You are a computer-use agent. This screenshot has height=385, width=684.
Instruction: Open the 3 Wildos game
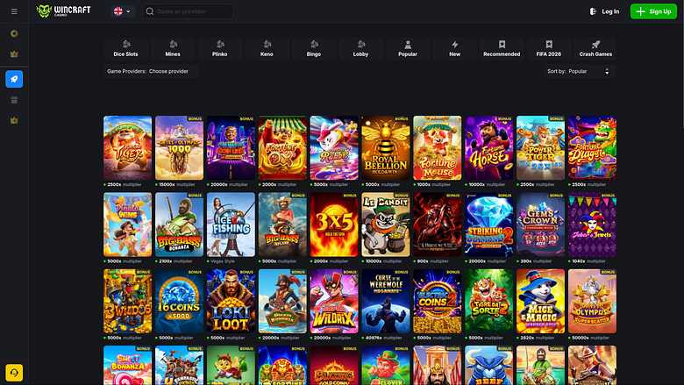(x=127, y=302)
